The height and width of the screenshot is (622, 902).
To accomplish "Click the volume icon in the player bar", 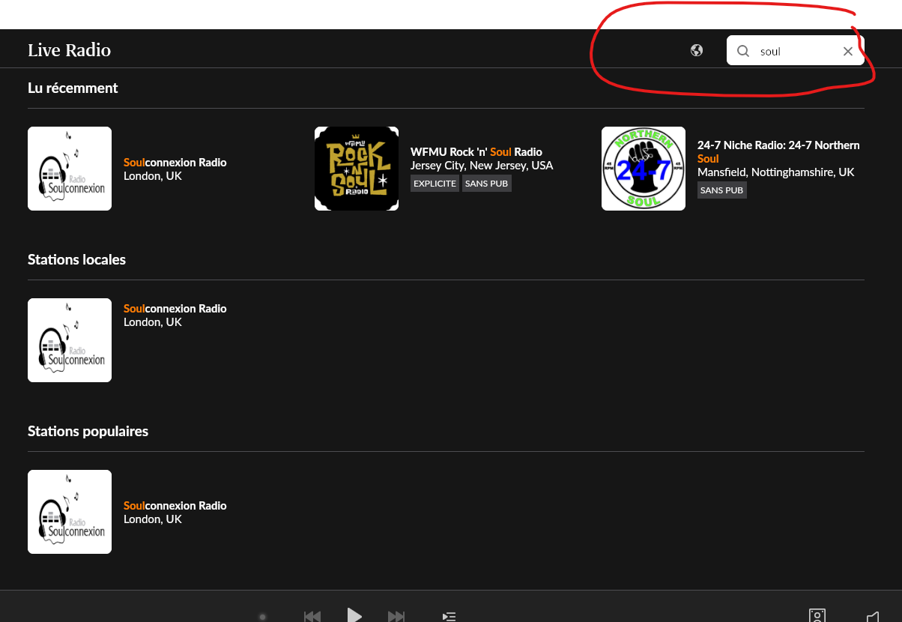I will [x=872, y=616].
